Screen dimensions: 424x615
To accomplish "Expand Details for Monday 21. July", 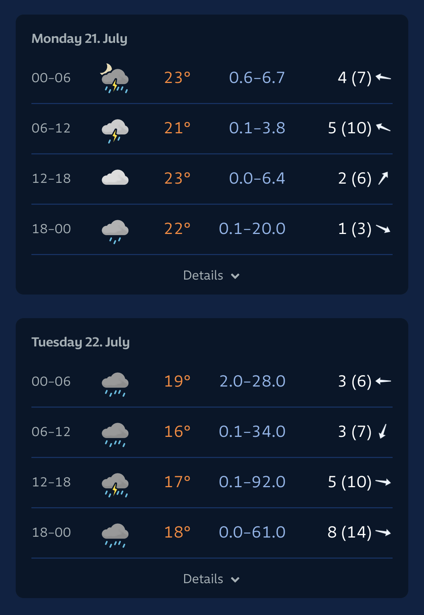I will tap(212, 275).
